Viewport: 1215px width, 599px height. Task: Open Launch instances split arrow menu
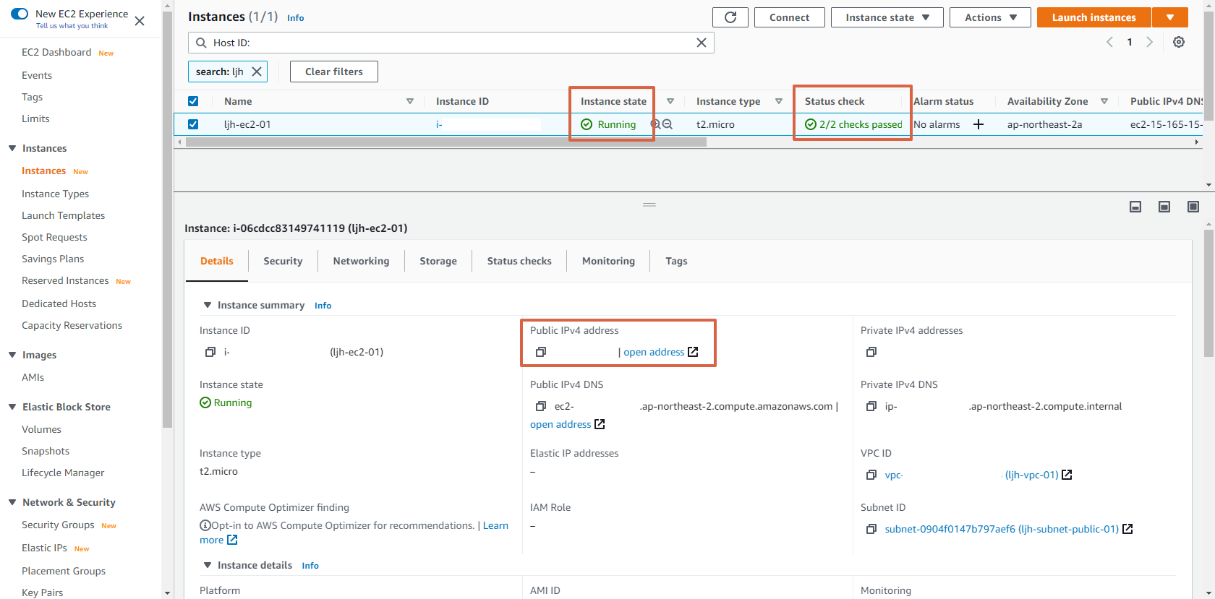tap(1170, 17)
